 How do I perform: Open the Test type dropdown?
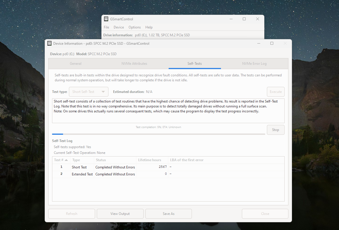(x=89, y=92)
